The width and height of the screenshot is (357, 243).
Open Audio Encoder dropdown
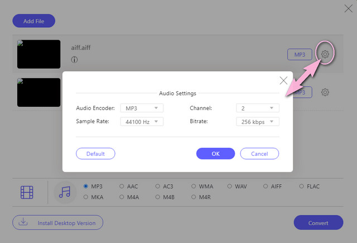(142, 108)
